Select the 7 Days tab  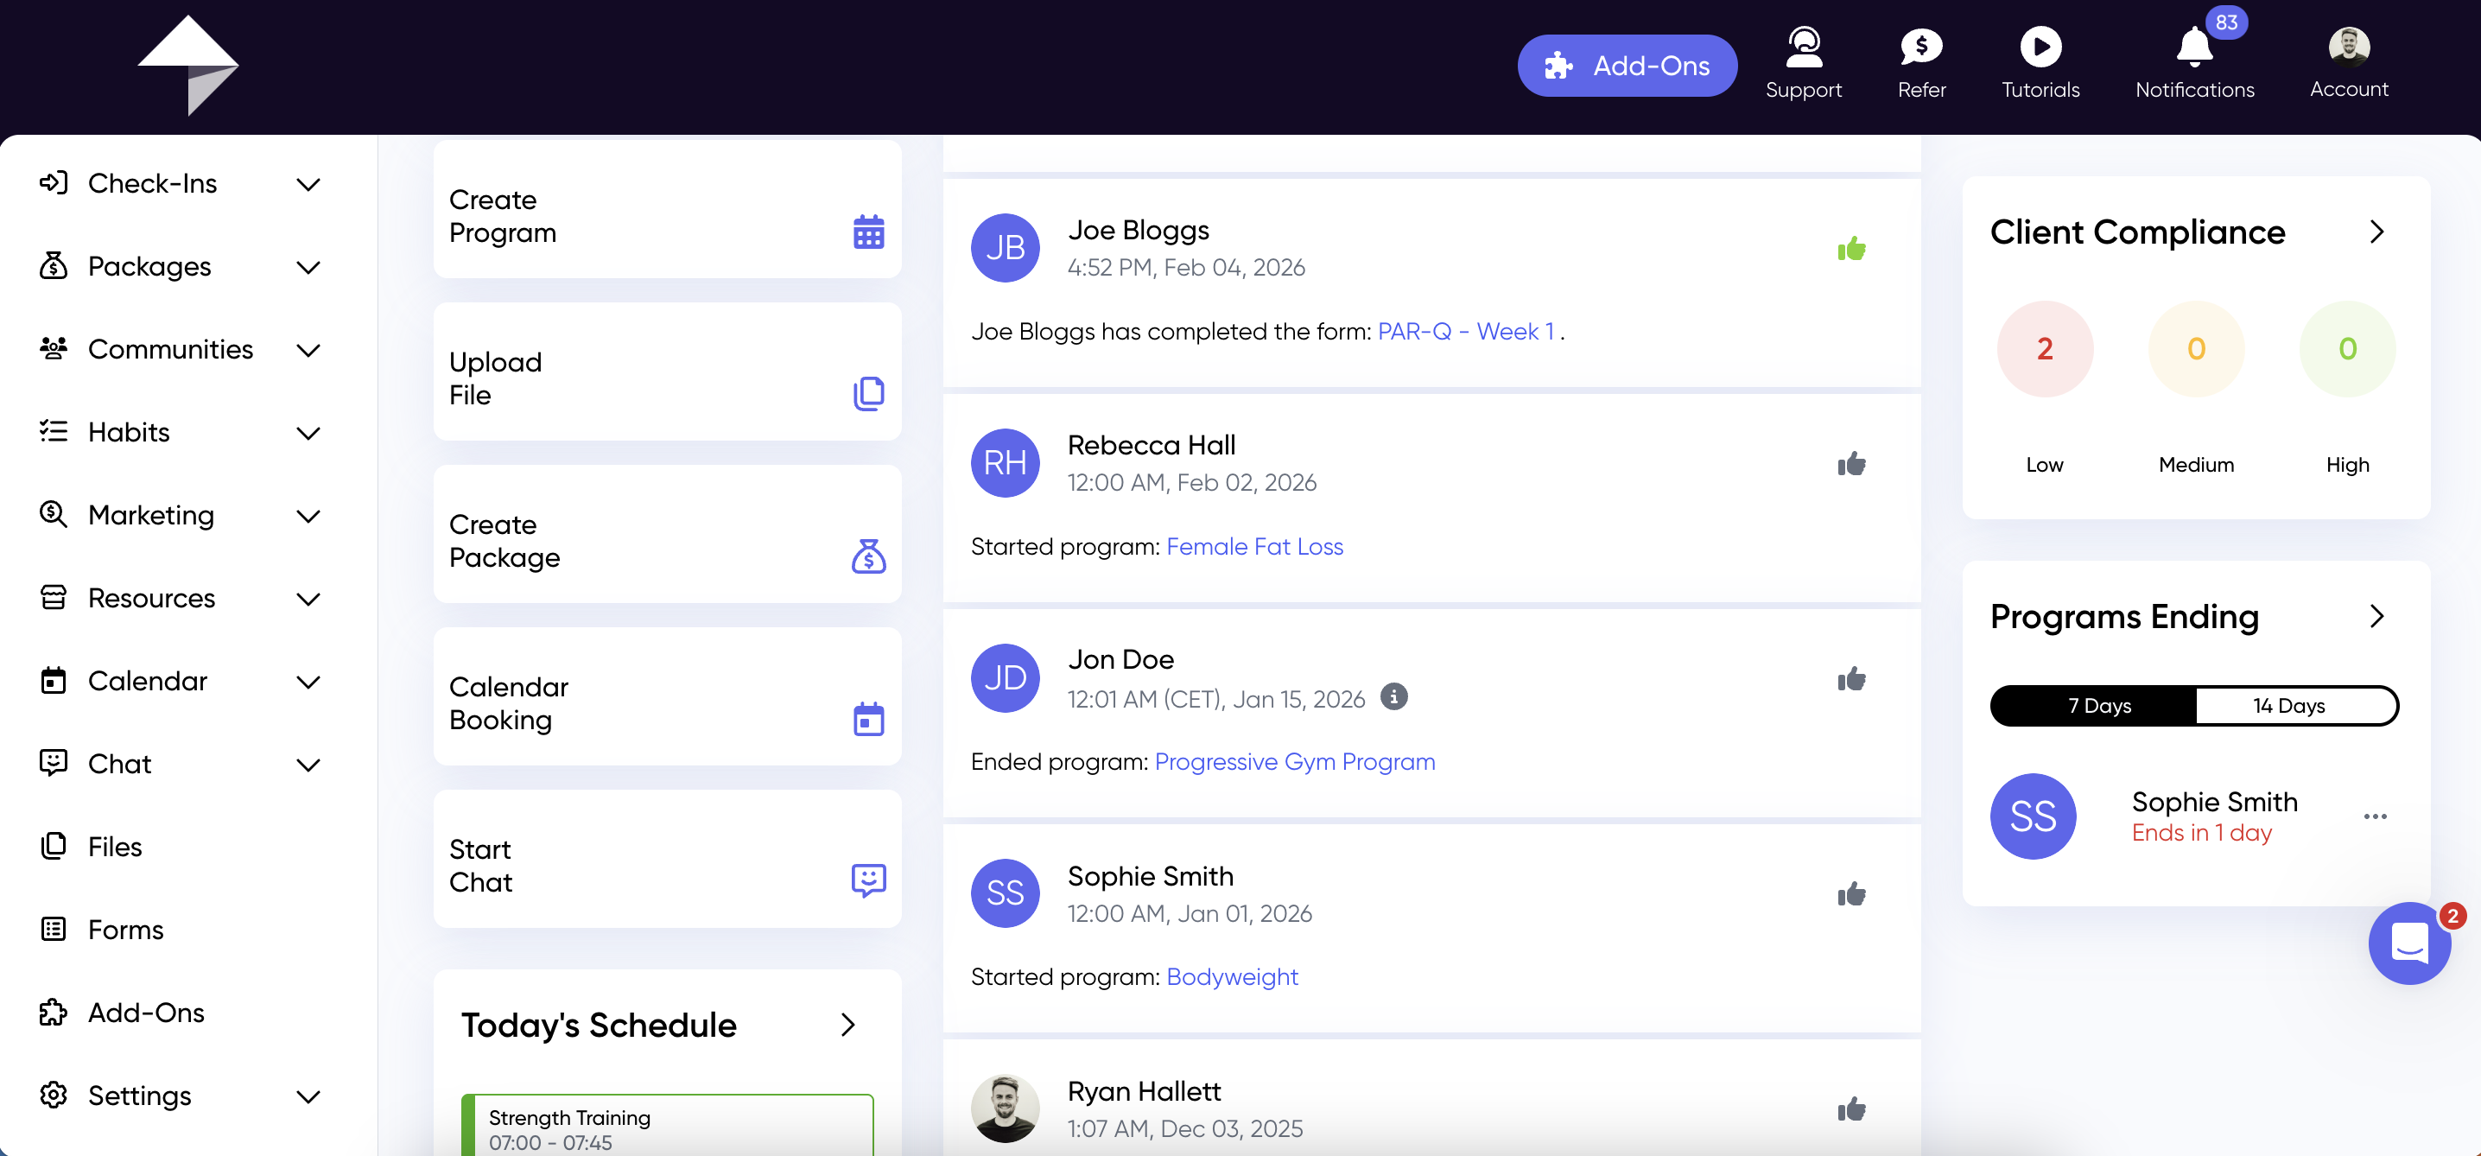[2096, 705]
